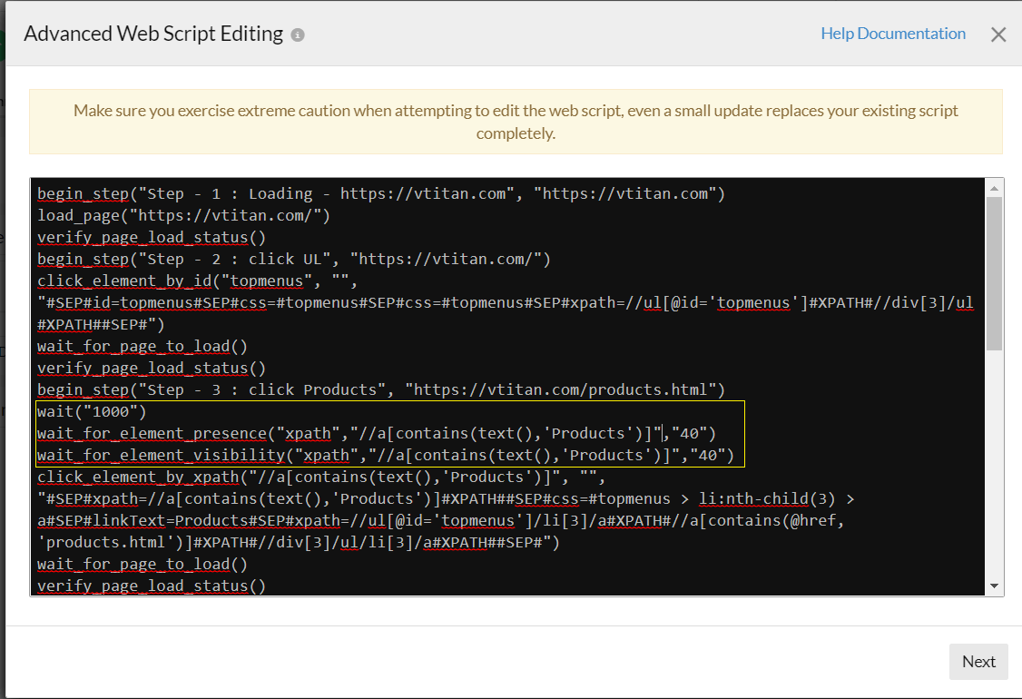
Task: Place cursor in the Step - 3 click Products line
Action: coord(380,389)
